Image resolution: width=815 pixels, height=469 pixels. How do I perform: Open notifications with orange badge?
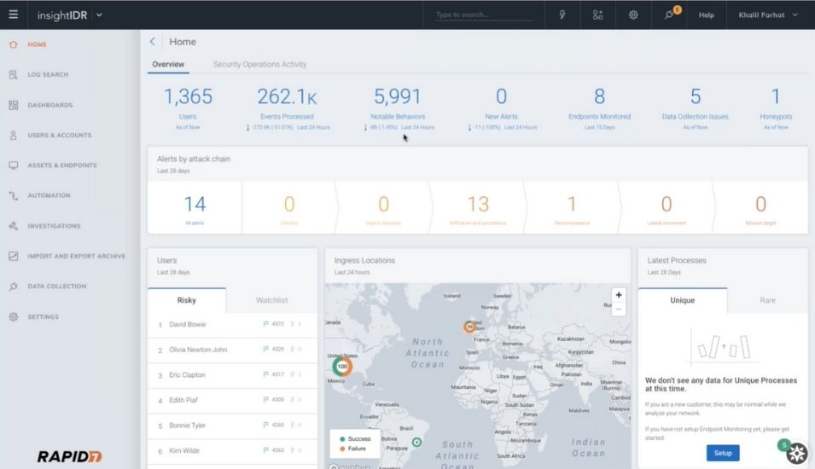click(x=671, y=14)
